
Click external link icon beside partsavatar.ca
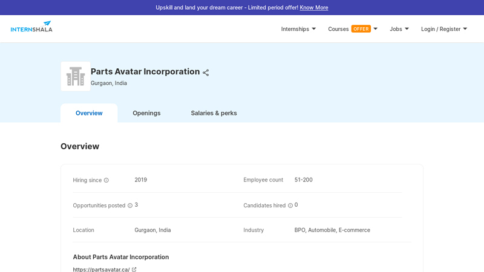[x=134, y=269]
